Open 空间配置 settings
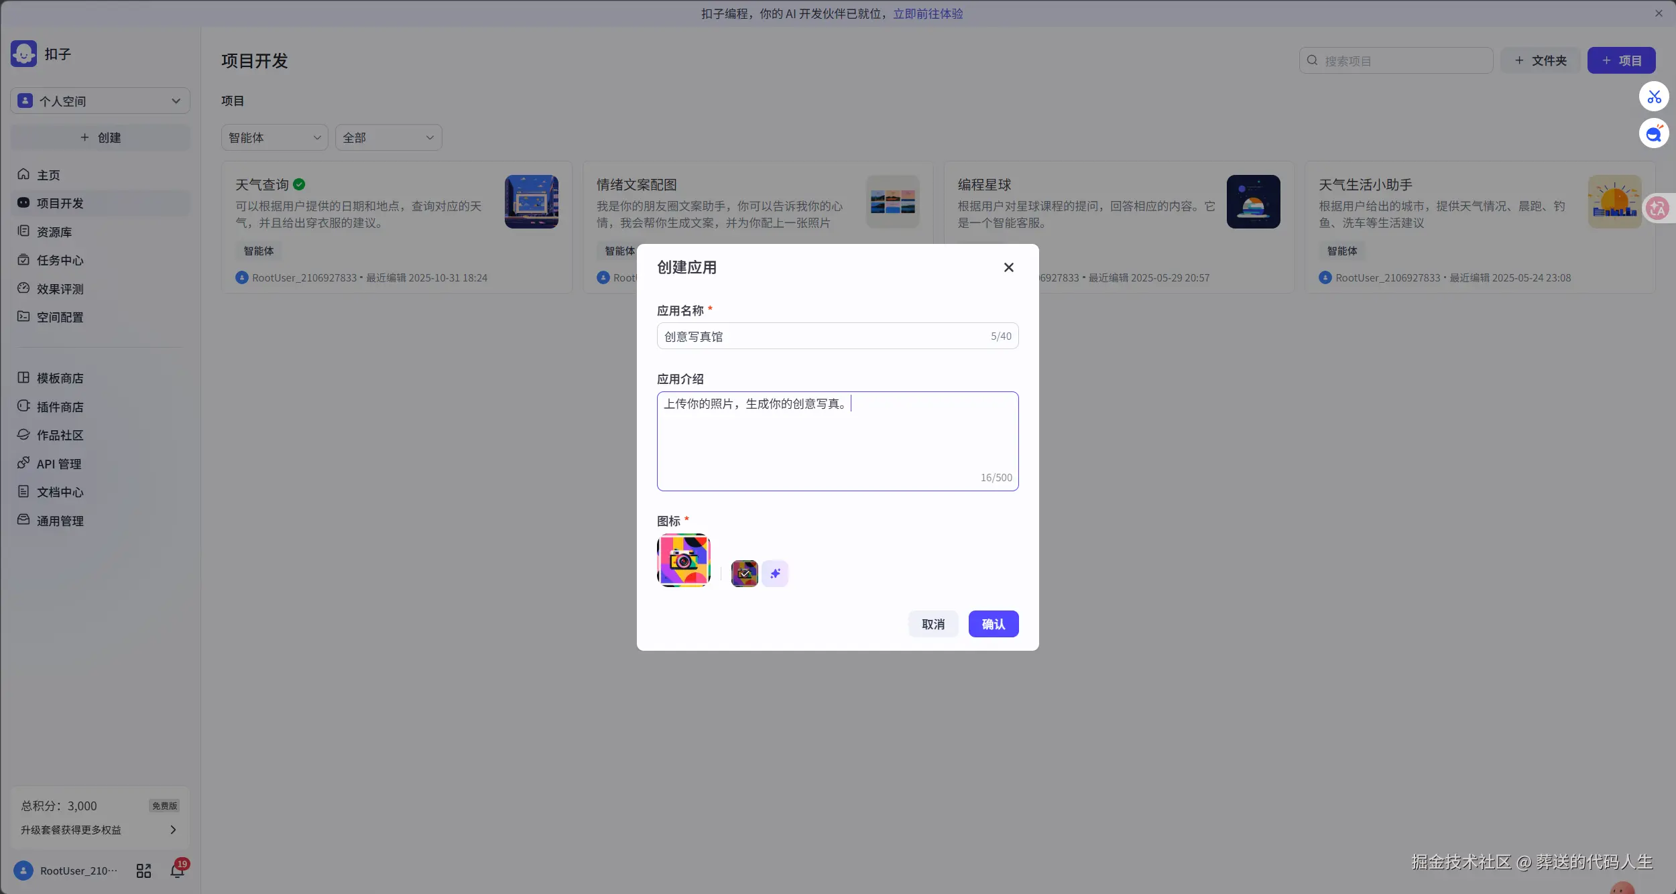The width and height of the screenshot is (1676, 894). (x=101, y=317)
